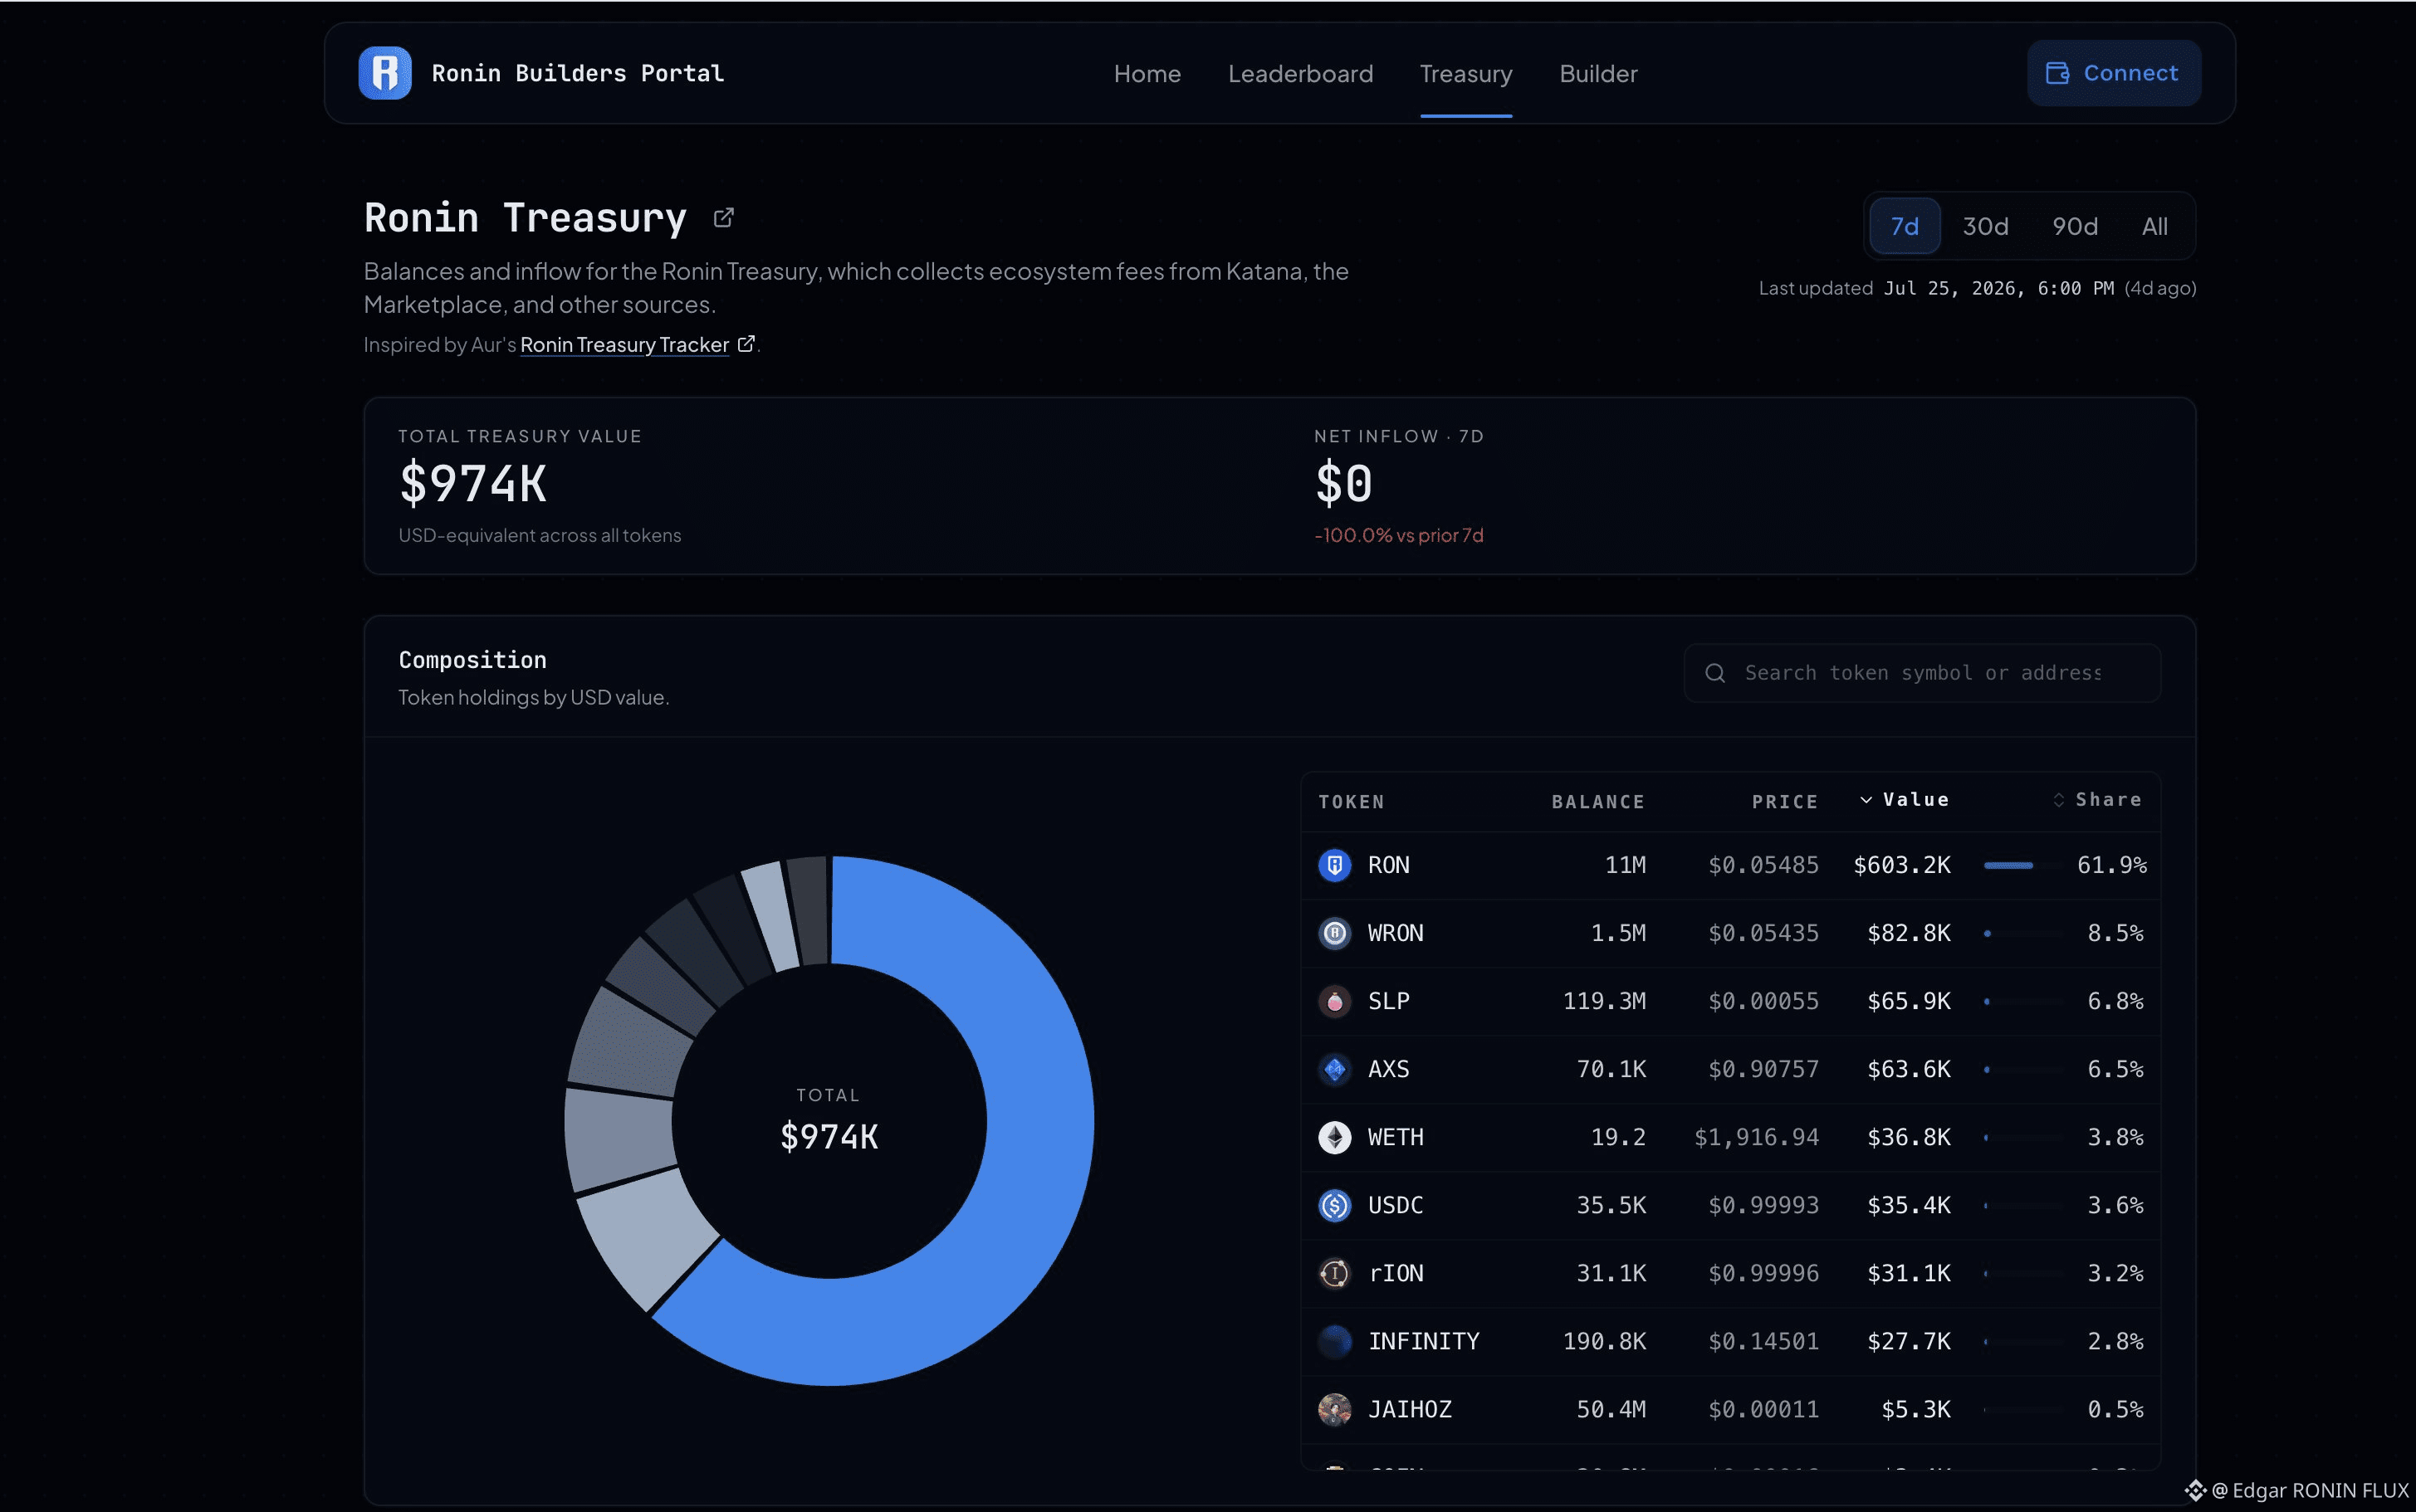
Task: Click the JAIHOZ avatar icon
Action: (x=1334, y=1409)
